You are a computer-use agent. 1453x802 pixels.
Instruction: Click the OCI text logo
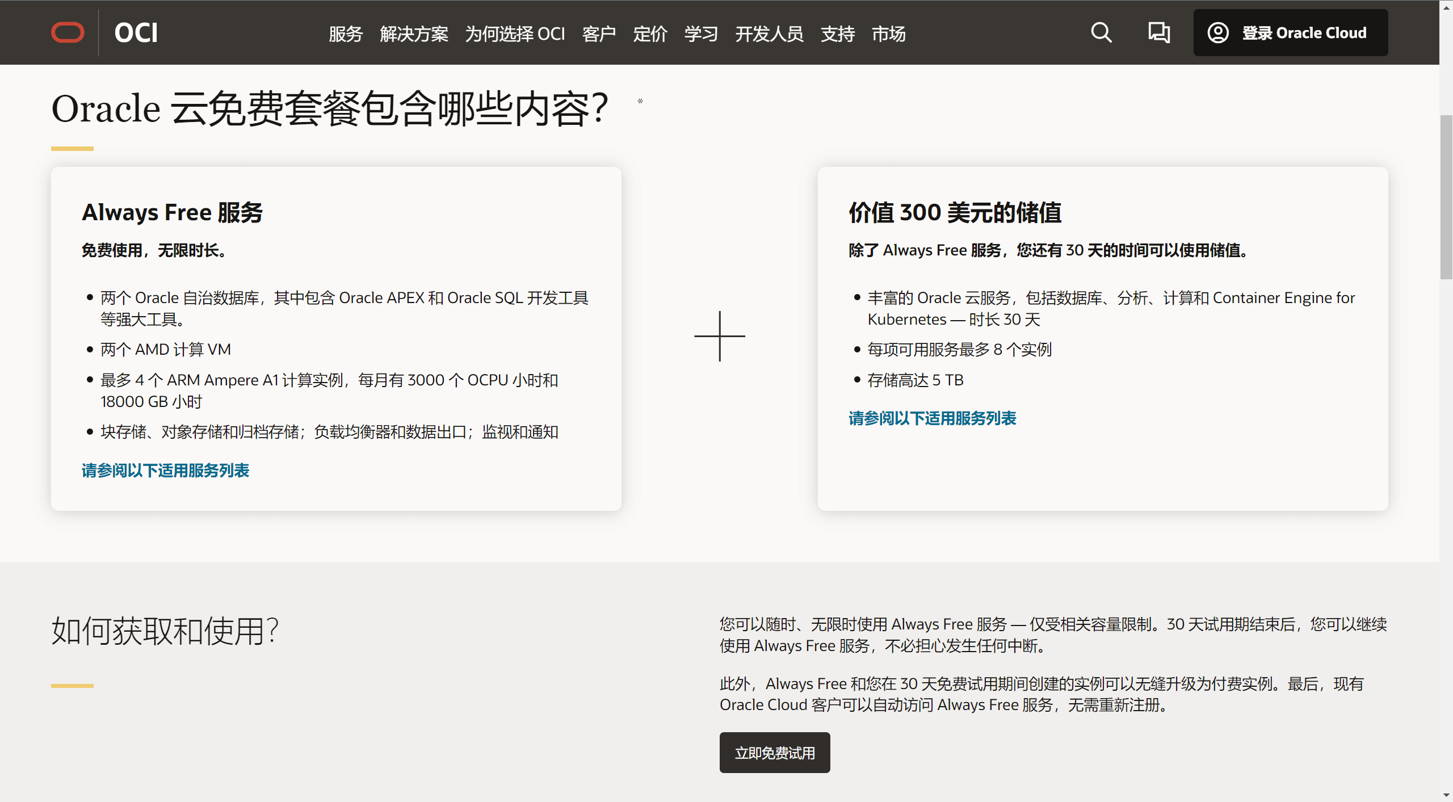(x=136, y=33)
